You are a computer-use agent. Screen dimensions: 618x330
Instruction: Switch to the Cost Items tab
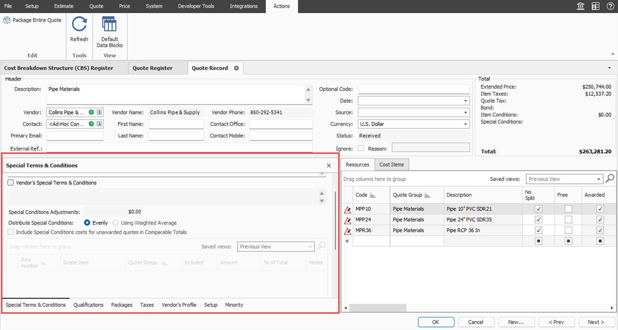coord(392,165)
